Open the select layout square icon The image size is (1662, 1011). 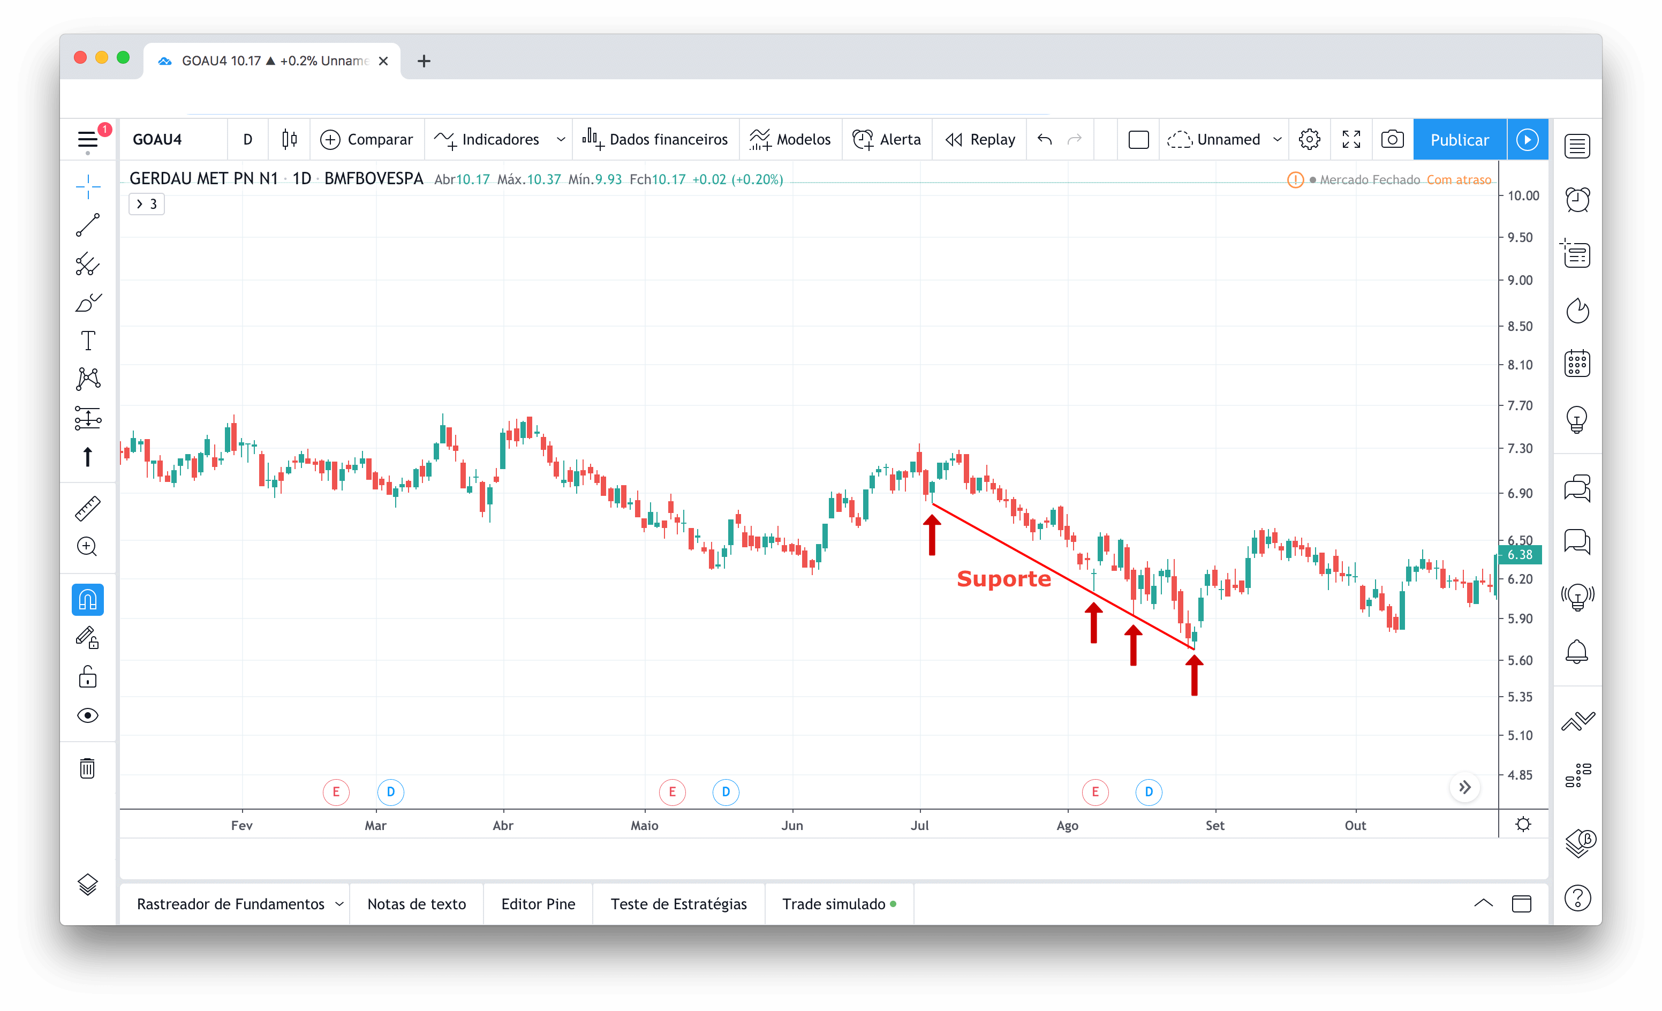[1138, 140]
